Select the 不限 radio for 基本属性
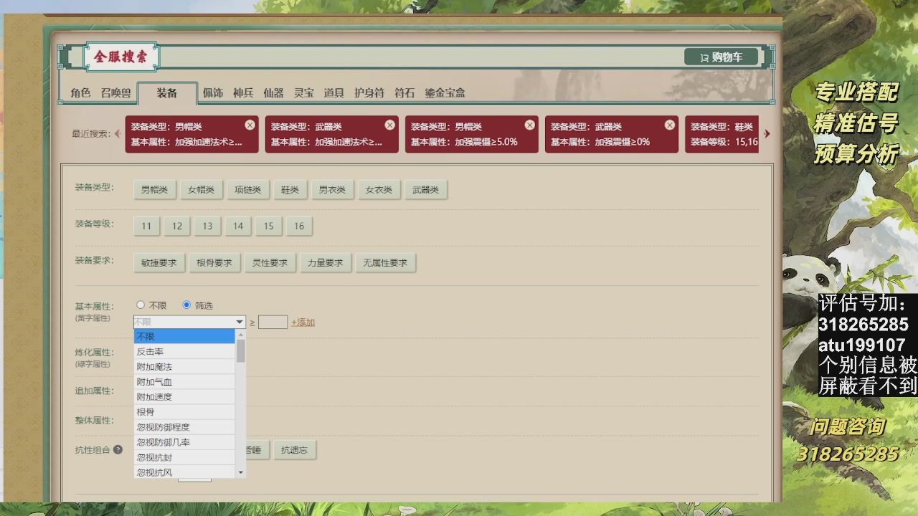 click(x=141, y=305)
